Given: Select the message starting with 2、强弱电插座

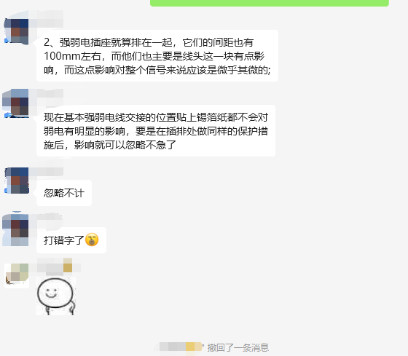Looking at the screenshot, I should click(x=157, y=56).
